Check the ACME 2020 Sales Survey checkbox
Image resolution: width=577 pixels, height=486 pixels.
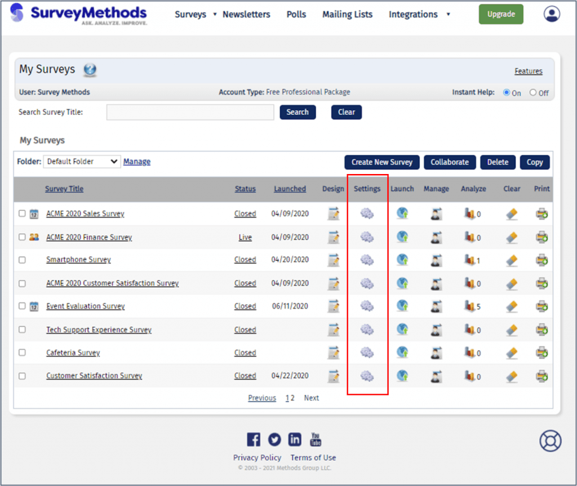(22, 213)
